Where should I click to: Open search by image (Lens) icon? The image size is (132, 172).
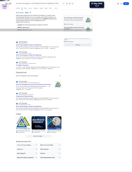70,4
